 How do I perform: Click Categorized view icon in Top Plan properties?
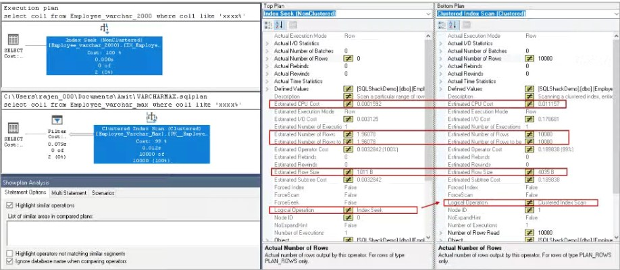coord(269,25)
